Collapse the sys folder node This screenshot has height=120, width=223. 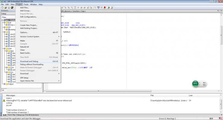[x=7, y=72]
